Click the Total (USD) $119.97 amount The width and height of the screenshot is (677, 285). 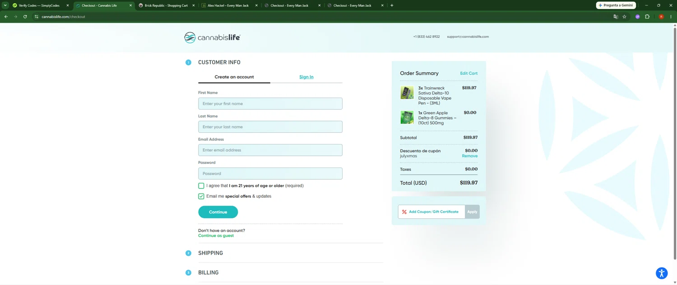click(468, 183)
